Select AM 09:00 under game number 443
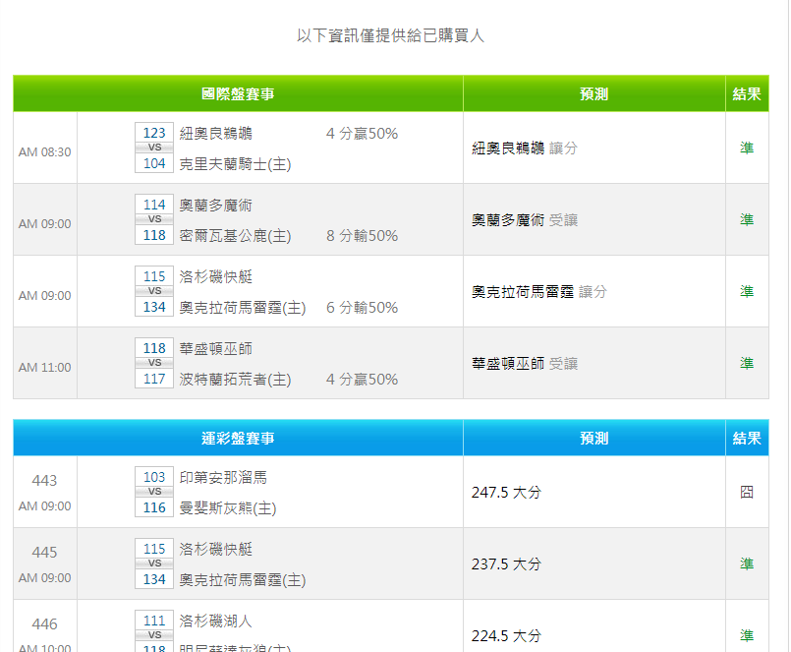Image resolution: width=791 pixels, height=652 pixels. 45,506
